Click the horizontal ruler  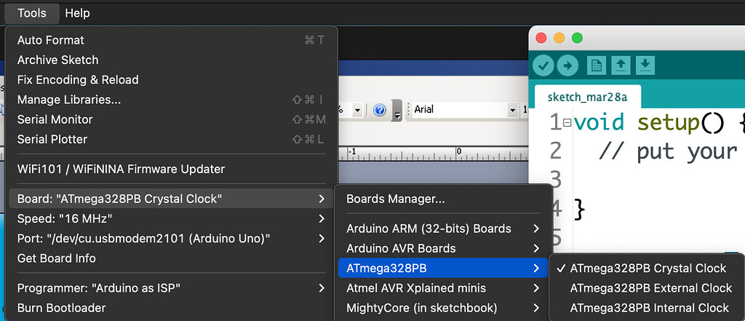pyautogui.click(x=437, y=153)
